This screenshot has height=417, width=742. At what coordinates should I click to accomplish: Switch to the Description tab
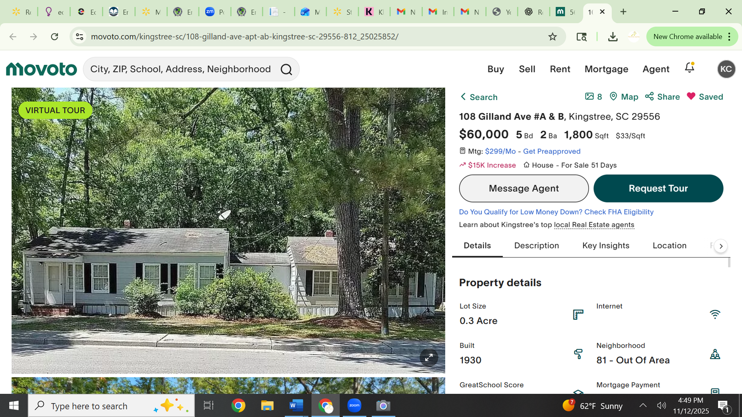537,246
